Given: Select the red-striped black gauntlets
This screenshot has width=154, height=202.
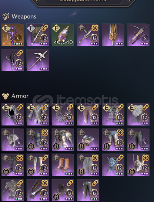Looking at the screenshot, I should click(38, 190).
